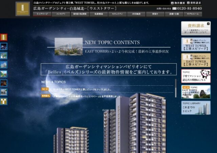Click the NEWS & TOPICS heading
Image resolution: width=217 pixels, height=153 pixels.
coord(54,82)
